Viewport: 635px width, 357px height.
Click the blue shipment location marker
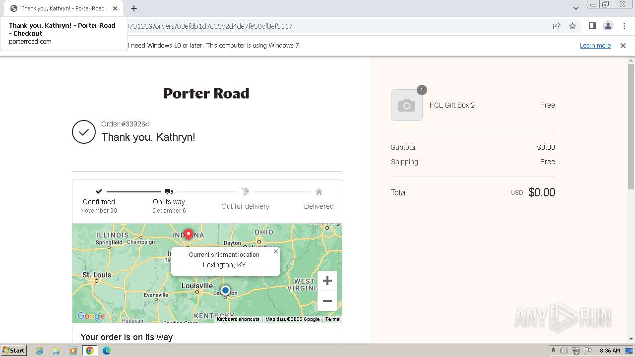pyautogui.click(x=225, y=290)
